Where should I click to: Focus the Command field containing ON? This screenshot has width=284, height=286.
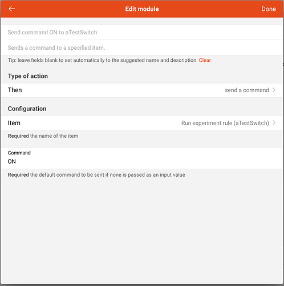tap(142, 158)
